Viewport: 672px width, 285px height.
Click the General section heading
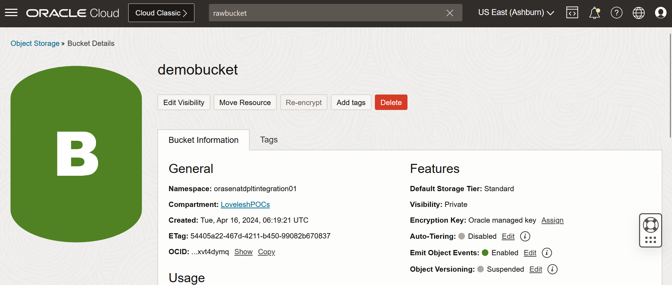tap(191, 169)
